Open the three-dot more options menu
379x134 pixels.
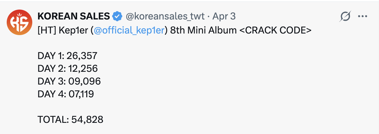click(x=363, y=16)
